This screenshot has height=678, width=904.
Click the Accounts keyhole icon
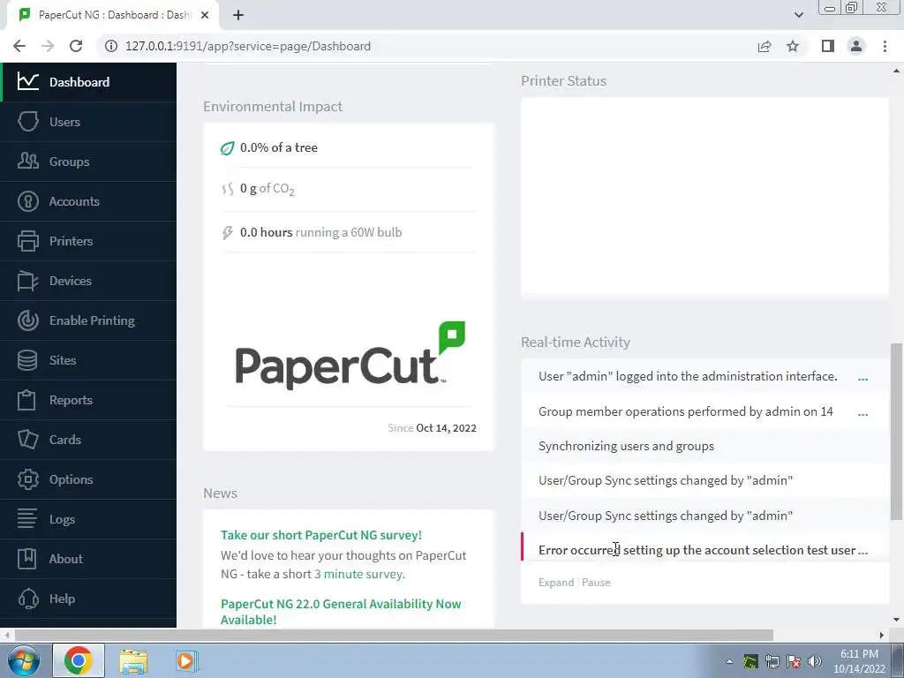click(27, 201)
